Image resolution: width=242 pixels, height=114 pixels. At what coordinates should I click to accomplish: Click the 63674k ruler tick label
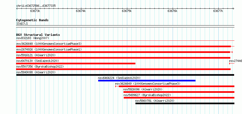point(81,11)
